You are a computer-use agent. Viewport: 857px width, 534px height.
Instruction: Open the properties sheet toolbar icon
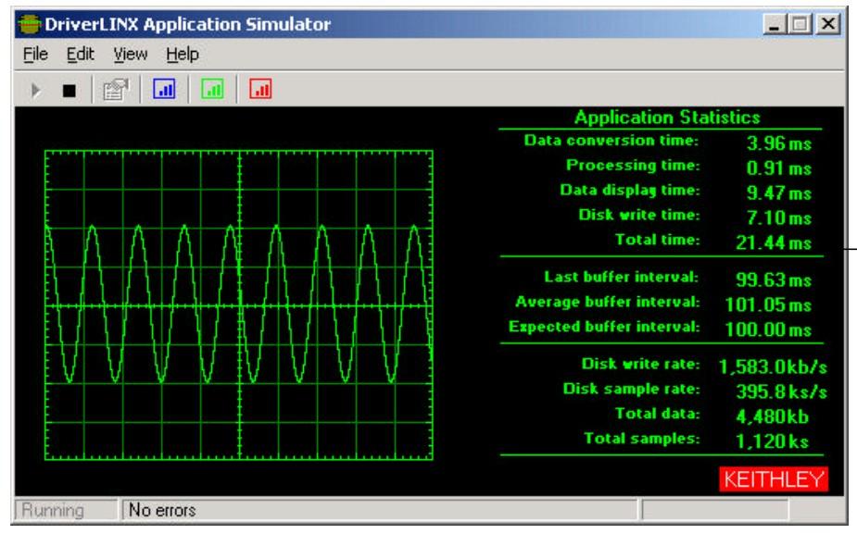[x=116, y=90]
